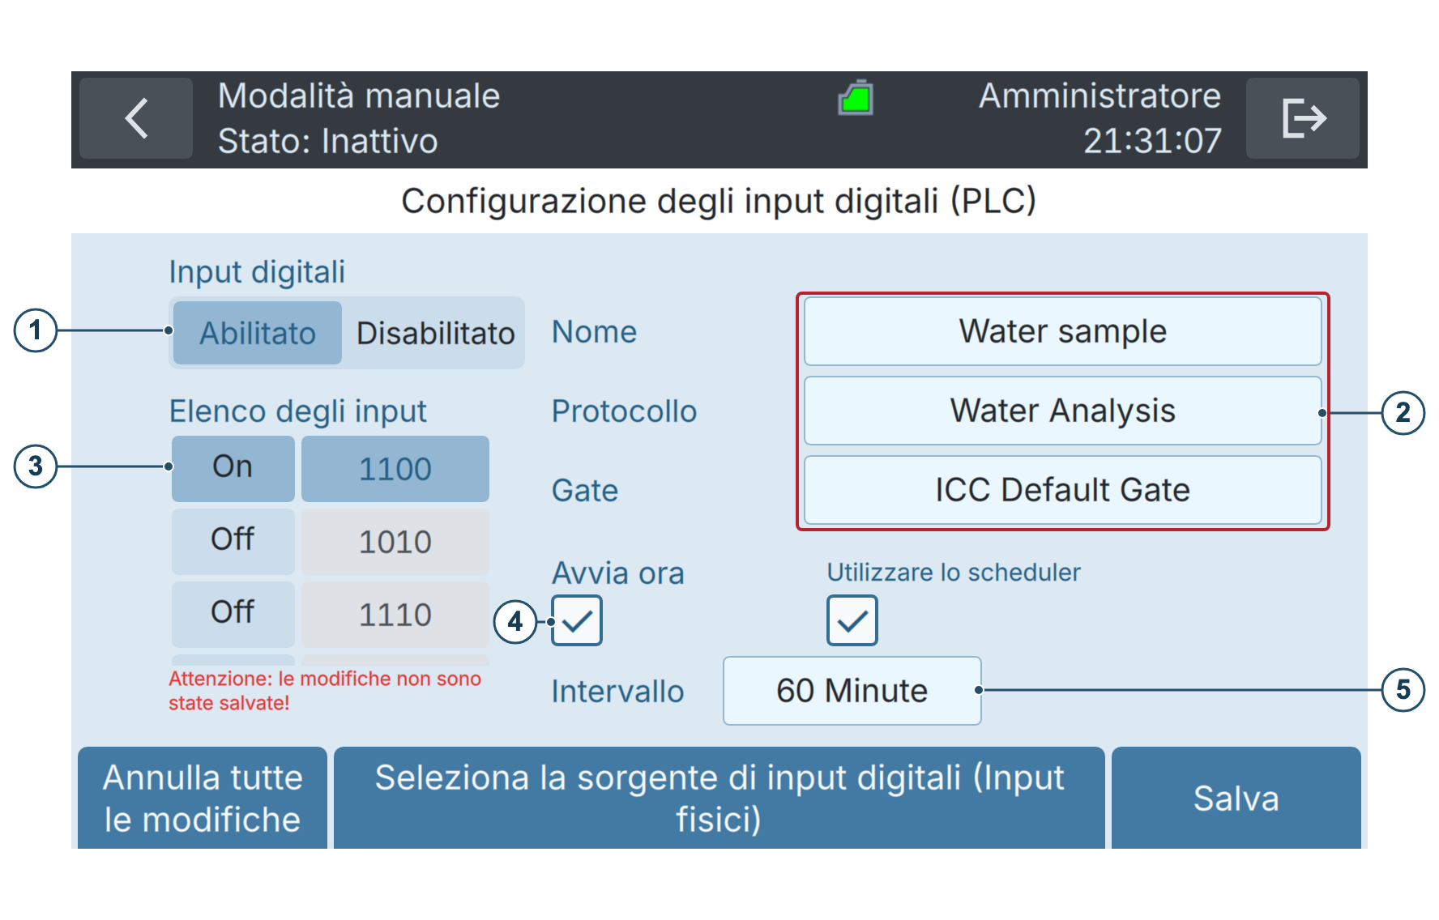The width and height of the screenshot is (1439, 920).
Task: Open the Gate selector ICC Default Gate
Action: pos(1063,490)
